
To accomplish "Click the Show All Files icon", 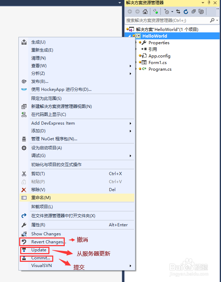I will pos(201,12).
